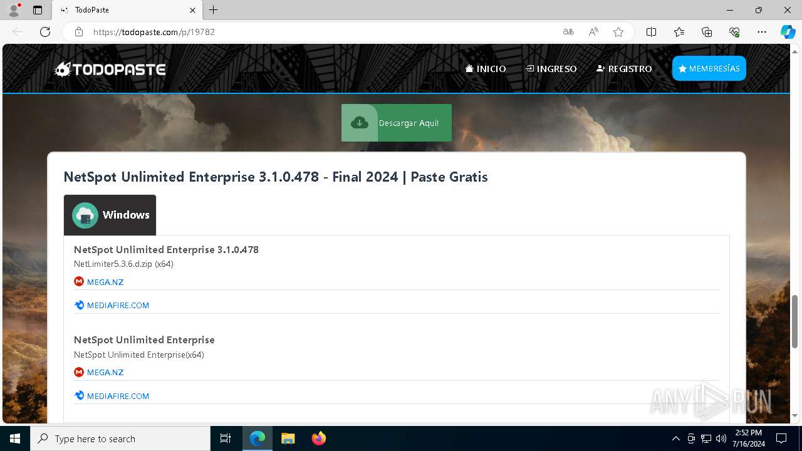Open split screen icon

click(651, 32)
